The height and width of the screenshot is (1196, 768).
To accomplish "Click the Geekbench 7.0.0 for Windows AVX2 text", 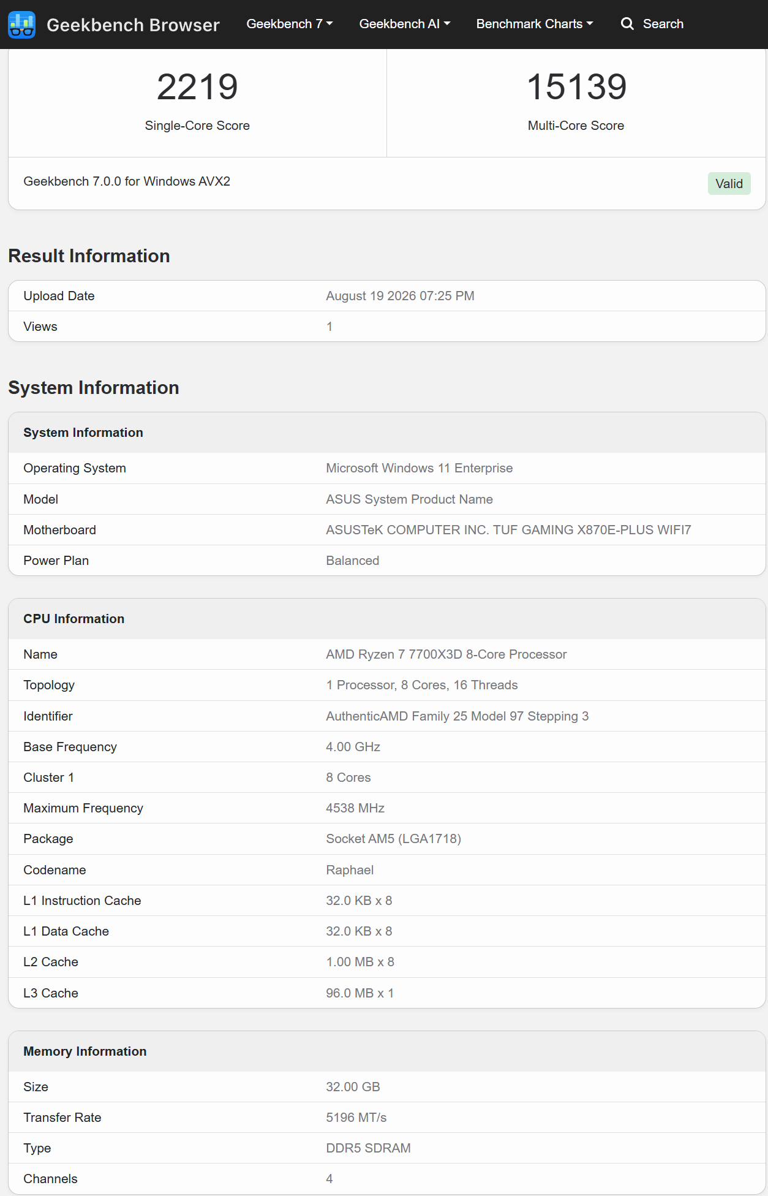I will coord(127,181).
